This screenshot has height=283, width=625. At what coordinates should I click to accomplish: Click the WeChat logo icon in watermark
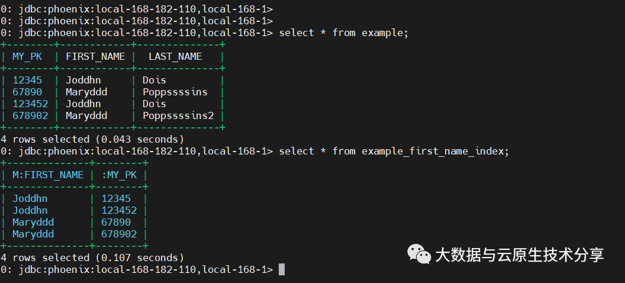(419, 255)
